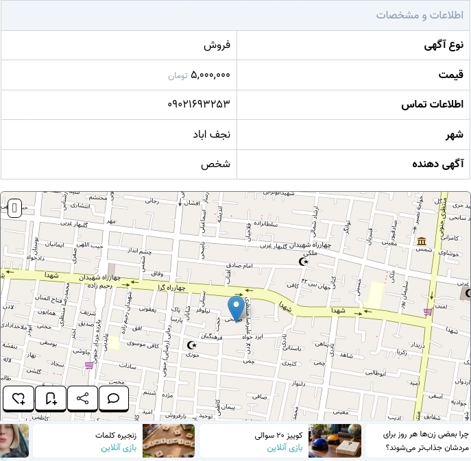The height and width of the screenshot is (461, 471).
Task: Click the اطلاعات و مشخصات section header
Action: (x=420, y=15)
